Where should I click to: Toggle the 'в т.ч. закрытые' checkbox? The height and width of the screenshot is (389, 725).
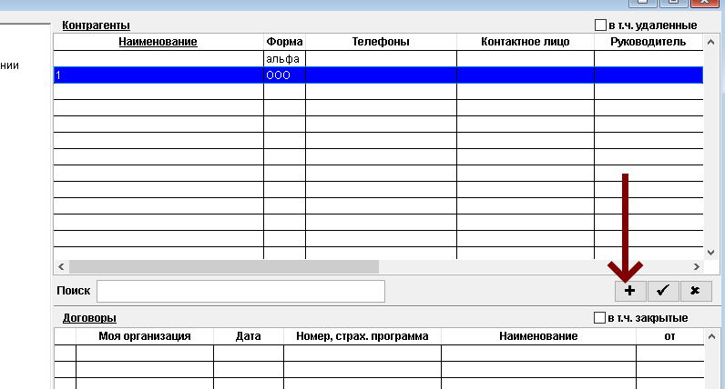599,318
